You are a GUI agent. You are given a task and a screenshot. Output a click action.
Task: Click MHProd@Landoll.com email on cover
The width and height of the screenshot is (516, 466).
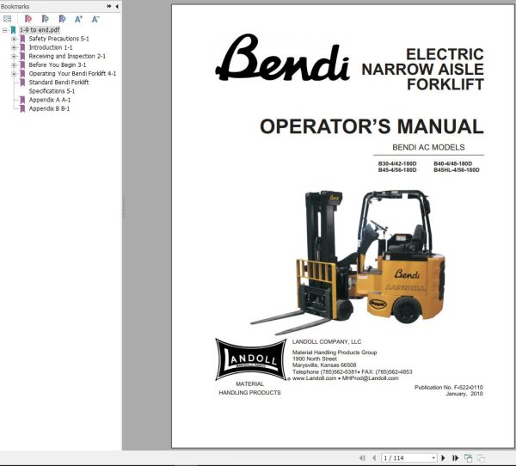370,378
